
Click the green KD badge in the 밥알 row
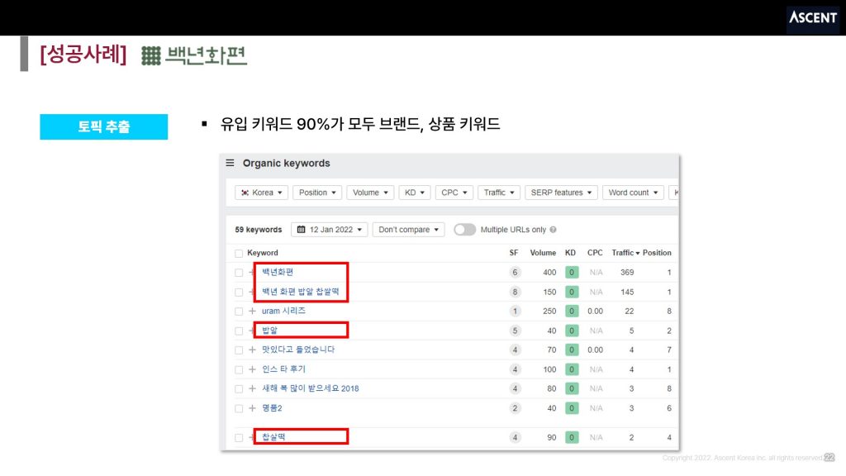tap(571, 331)
